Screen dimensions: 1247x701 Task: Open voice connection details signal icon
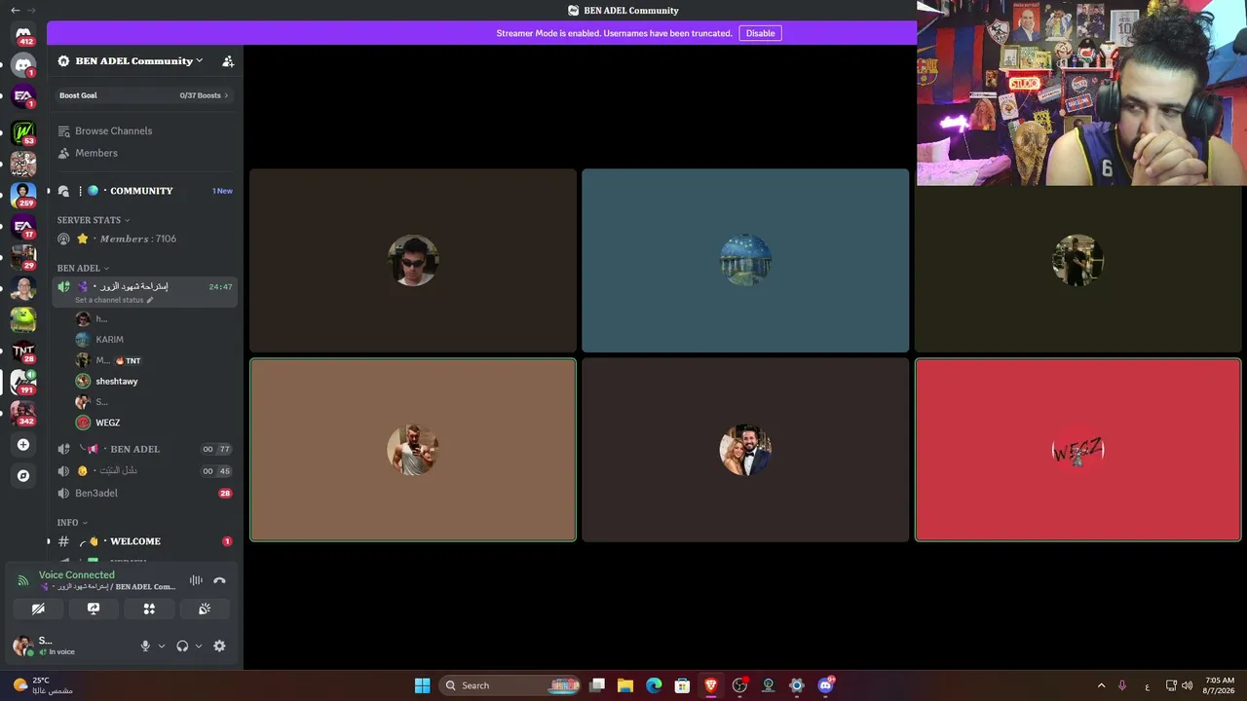tap(23, 580)
